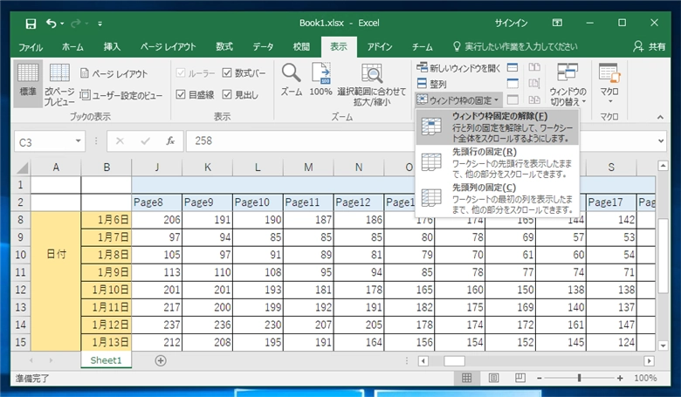The height and width of the screenshot is (397, 681).
Task: Reset zoom with the 100% icon
Action: 320,79
